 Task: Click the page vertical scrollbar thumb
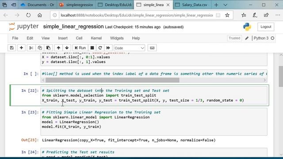coord(281,76)
